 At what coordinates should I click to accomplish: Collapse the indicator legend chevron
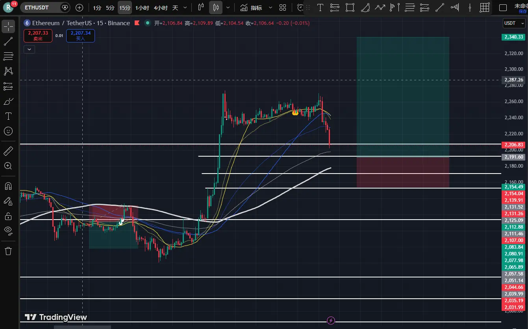click(x=30, y=49)
